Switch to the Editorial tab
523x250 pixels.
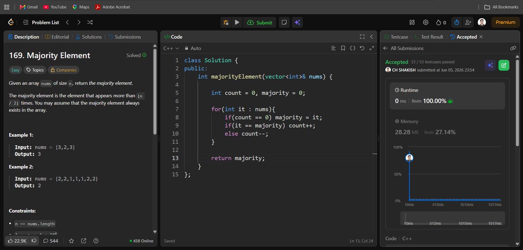(x=57, y=37)
